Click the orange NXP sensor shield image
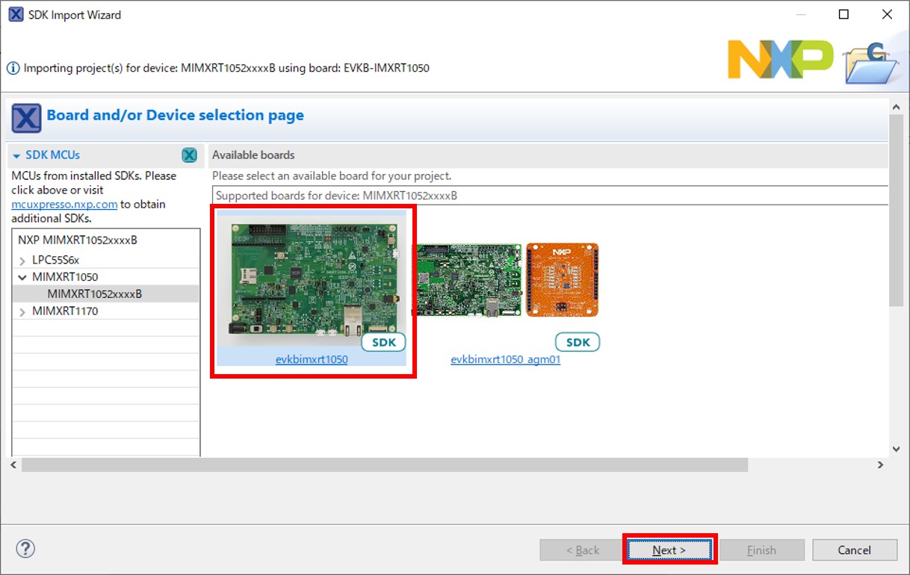This screenshot has width=910, height=575. click(x=562, y=279)
